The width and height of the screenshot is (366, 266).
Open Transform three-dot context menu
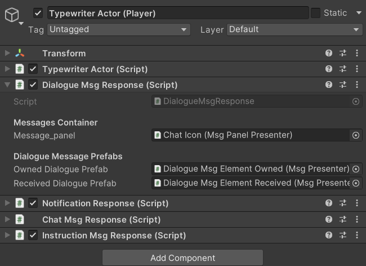(x=357, y=53)
